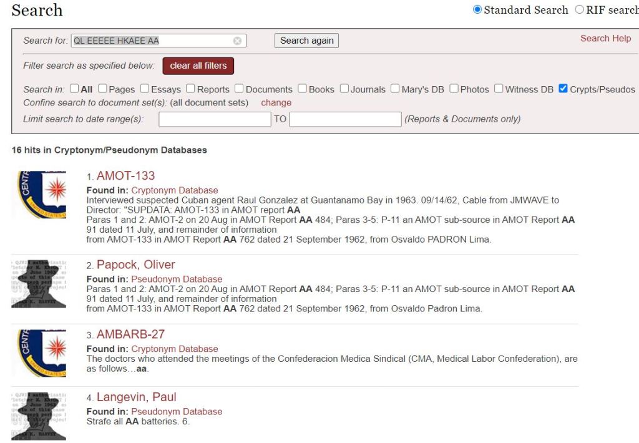Viewport: 639px width, 443px height.
Task: Select the Standard Search radio button
Action: tap(478, 10)
